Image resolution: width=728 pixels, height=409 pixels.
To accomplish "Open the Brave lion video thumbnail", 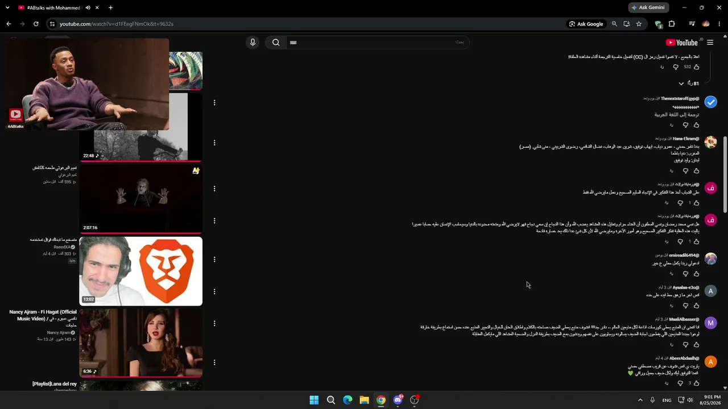I will [140, 271].
